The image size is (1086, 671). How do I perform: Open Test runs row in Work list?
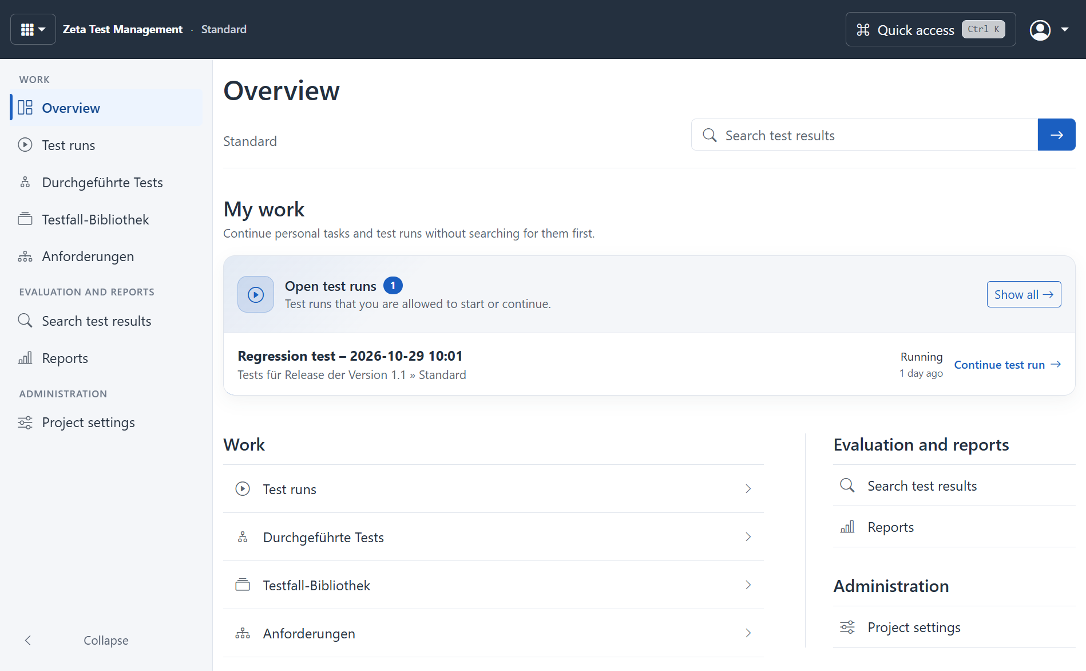tap(493, 489)
